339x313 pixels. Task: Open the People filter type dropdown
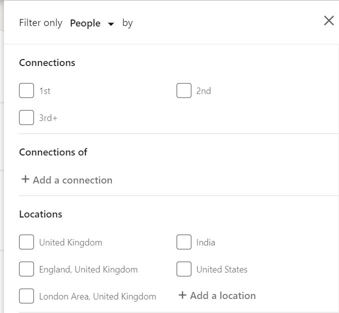tap(85, 23)
